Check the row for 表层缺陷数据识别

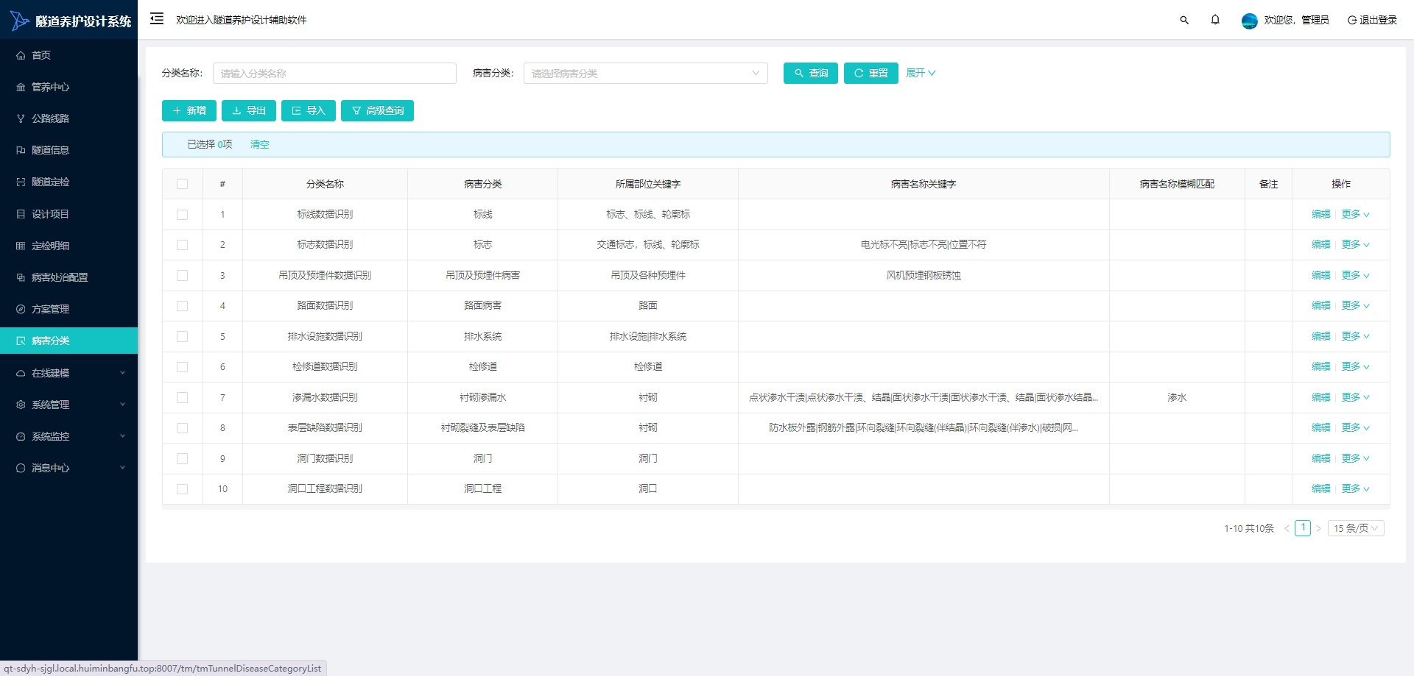point(183,428)
